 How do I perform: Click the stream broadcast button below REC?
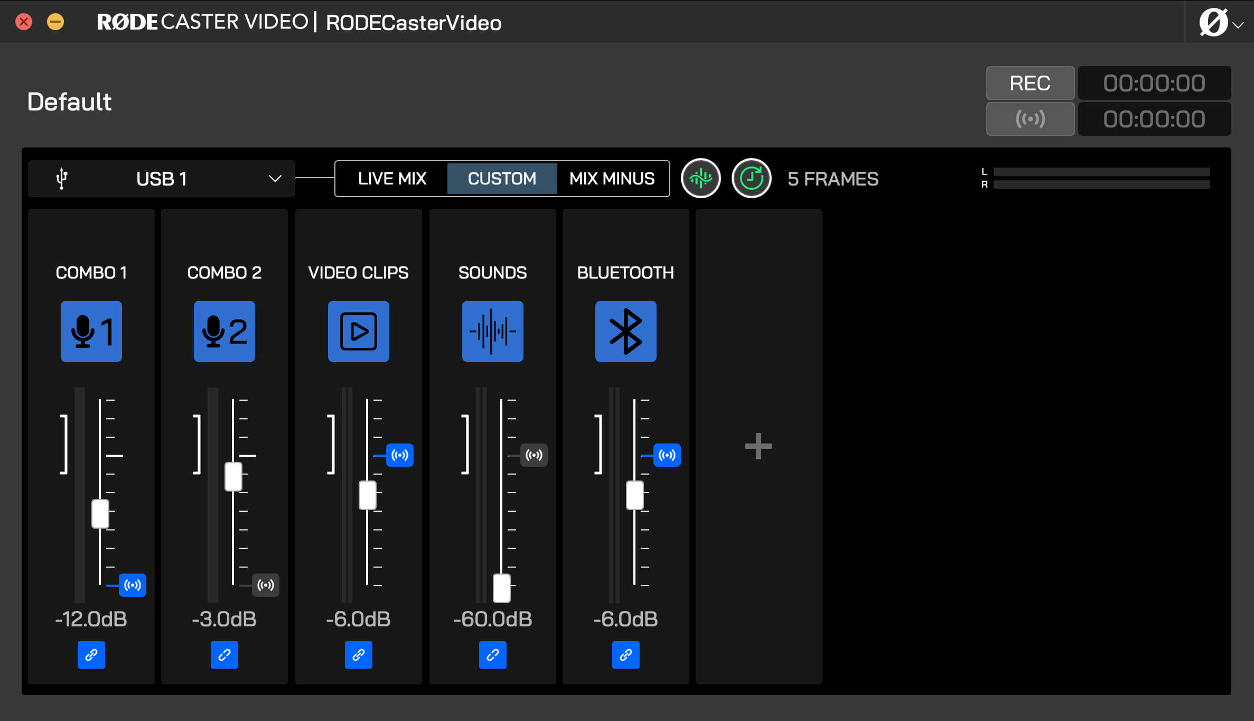1030,119
